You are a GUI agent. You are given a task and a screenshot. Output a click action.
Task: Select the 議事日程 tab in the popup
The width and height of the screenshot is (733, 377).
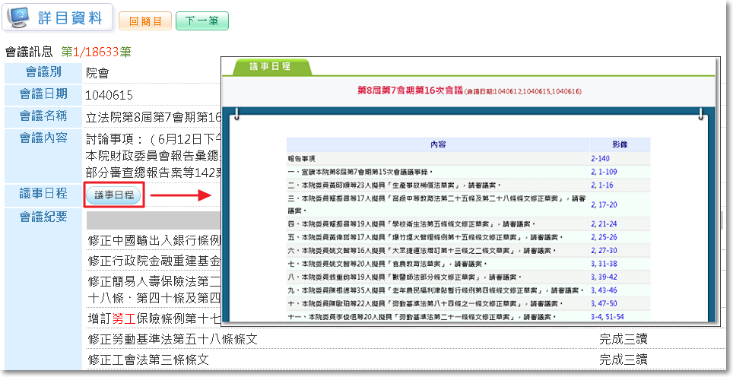[x=271, y=68]
